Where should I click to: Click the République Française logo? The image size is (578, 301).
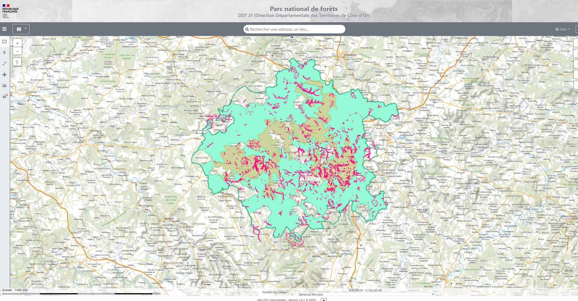click(10, 11)
